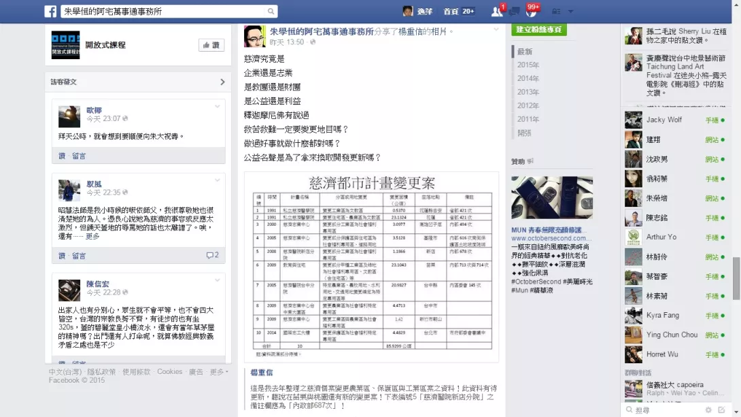Click the Facebook logo icon

pyautogui.click(x=50, y=12)
